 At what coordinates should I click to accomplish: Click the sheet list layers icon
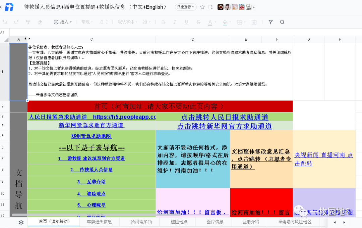[x=21, y=222]
